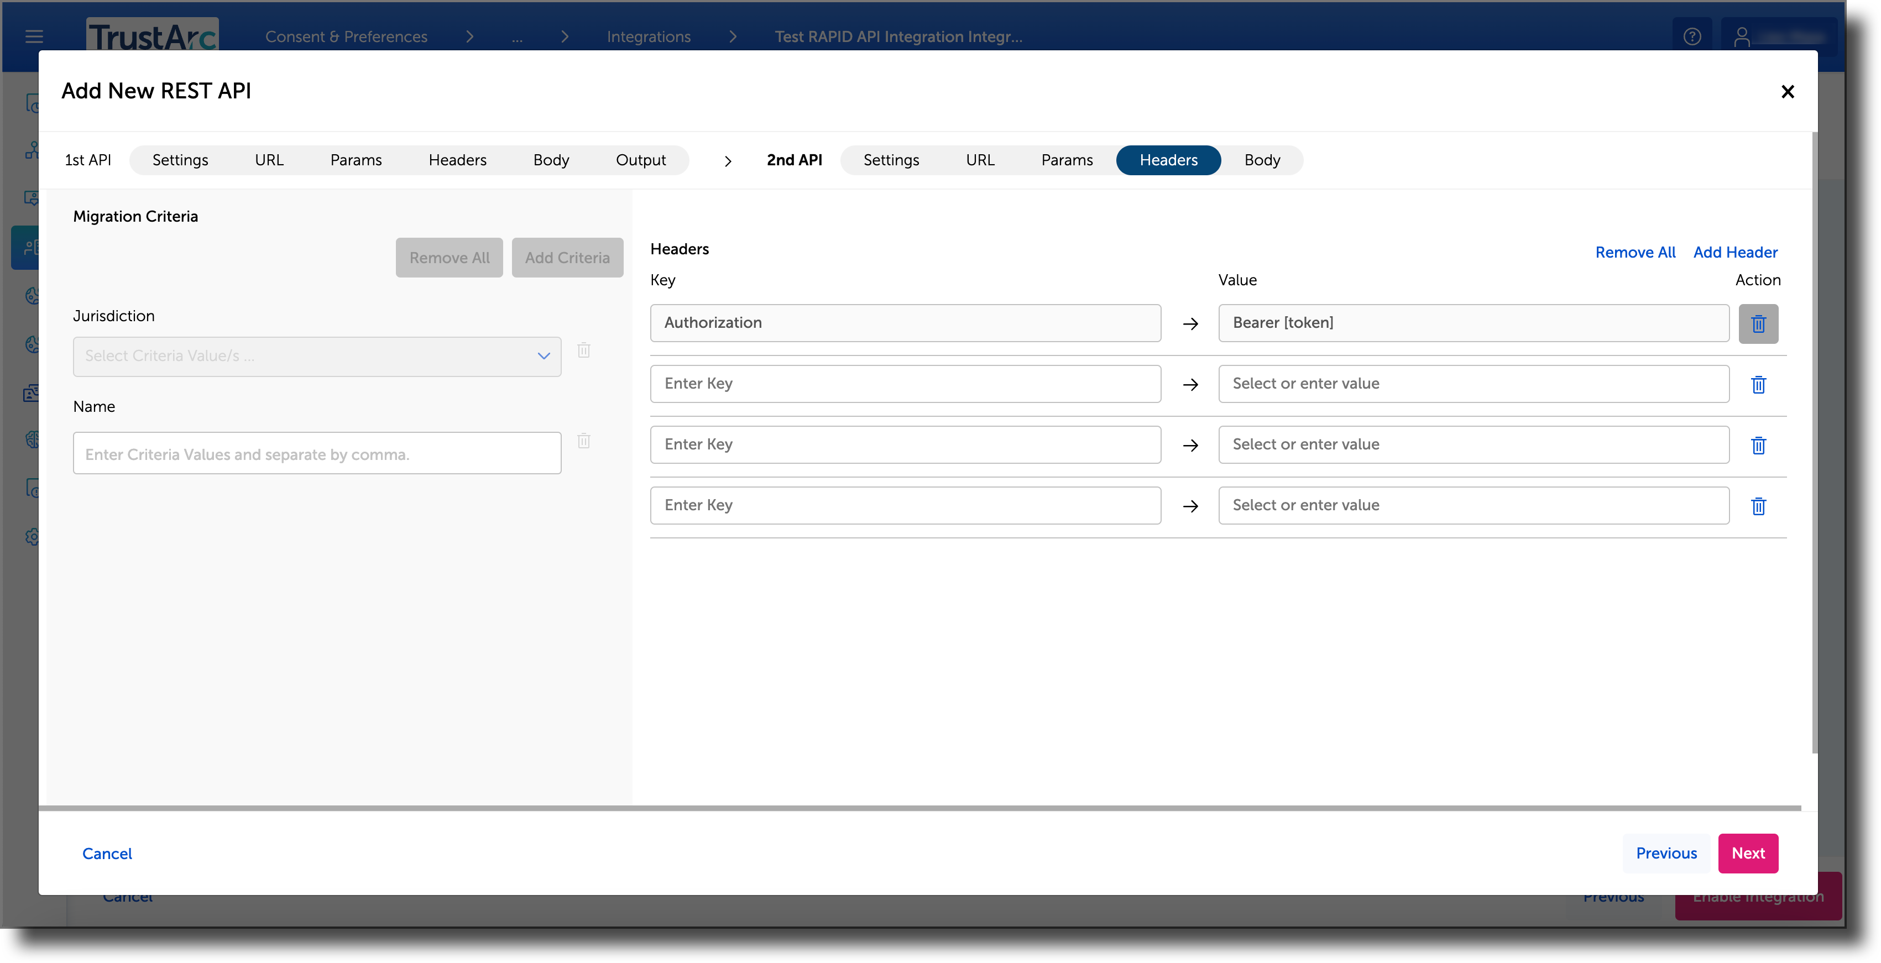The width and height of the screenshot is (1881, 963).
Task: Click the Add Header link
Action: (x=1735, y=253)
